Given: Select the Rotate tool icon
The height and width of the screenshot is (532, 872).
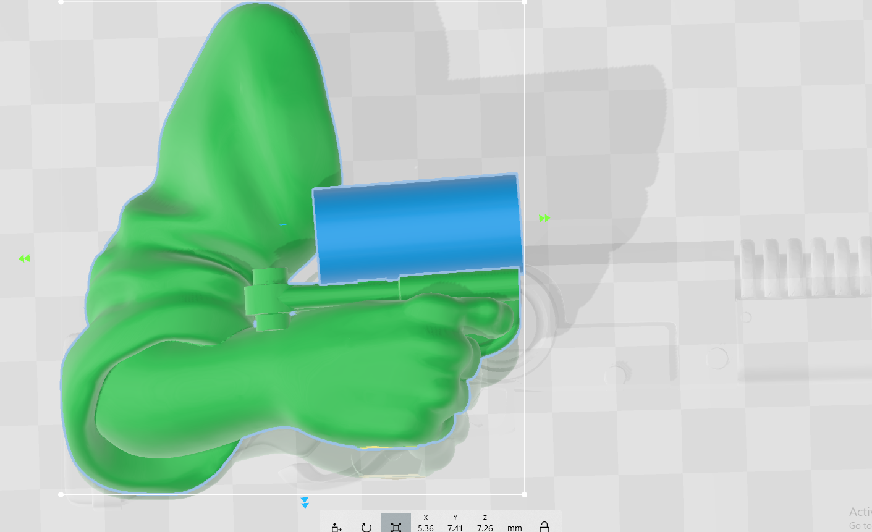Looking at the screenshot, I should tap(366, 526).
